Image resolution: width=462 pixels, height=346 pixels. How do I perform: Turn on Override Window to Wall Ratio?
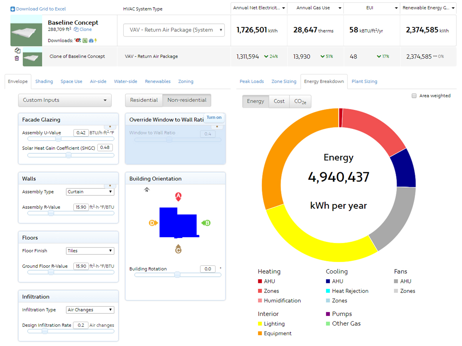click(x=214, y=118)
